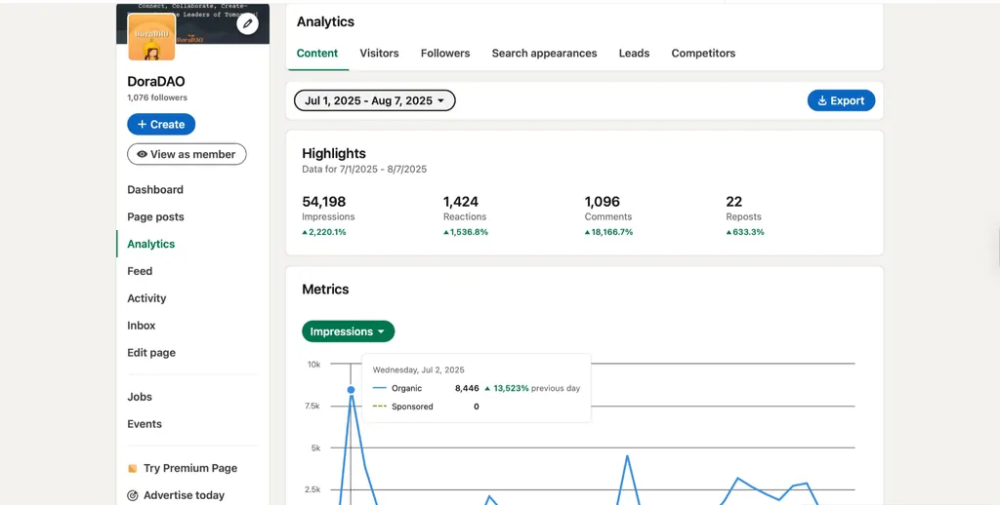The width and height of the screenshot is (1000, 505).
Task: Click the Advertise today link
Action: tap(184, 495)
